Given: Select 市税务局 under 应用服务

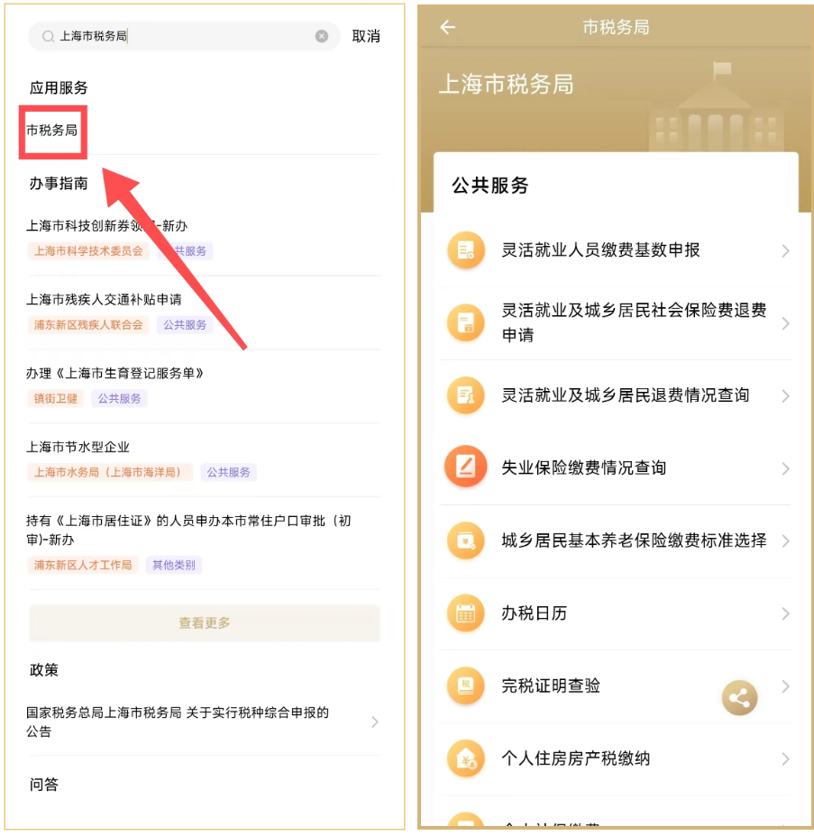Looking at the screenshot, I should tap(51, 131).
